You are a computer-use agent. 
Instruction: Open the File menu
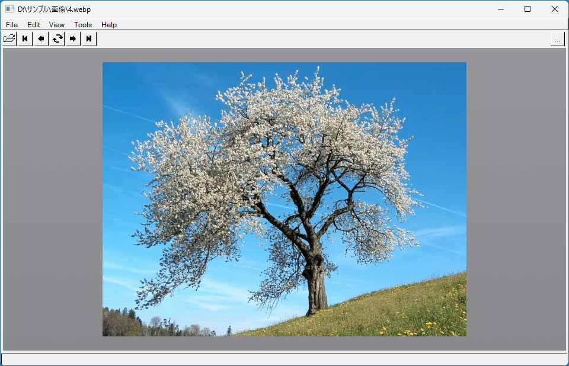12,25
